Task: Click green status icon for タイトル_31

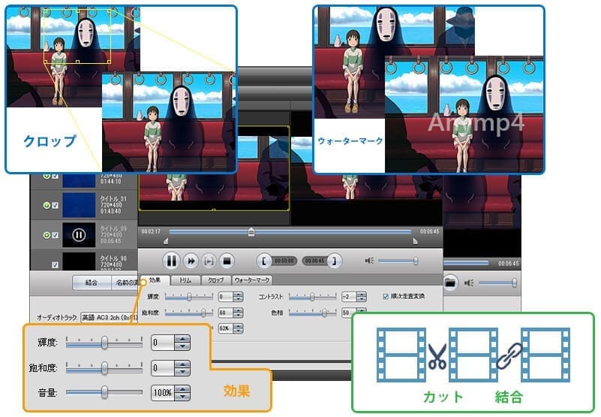Action: click(47, 205)
